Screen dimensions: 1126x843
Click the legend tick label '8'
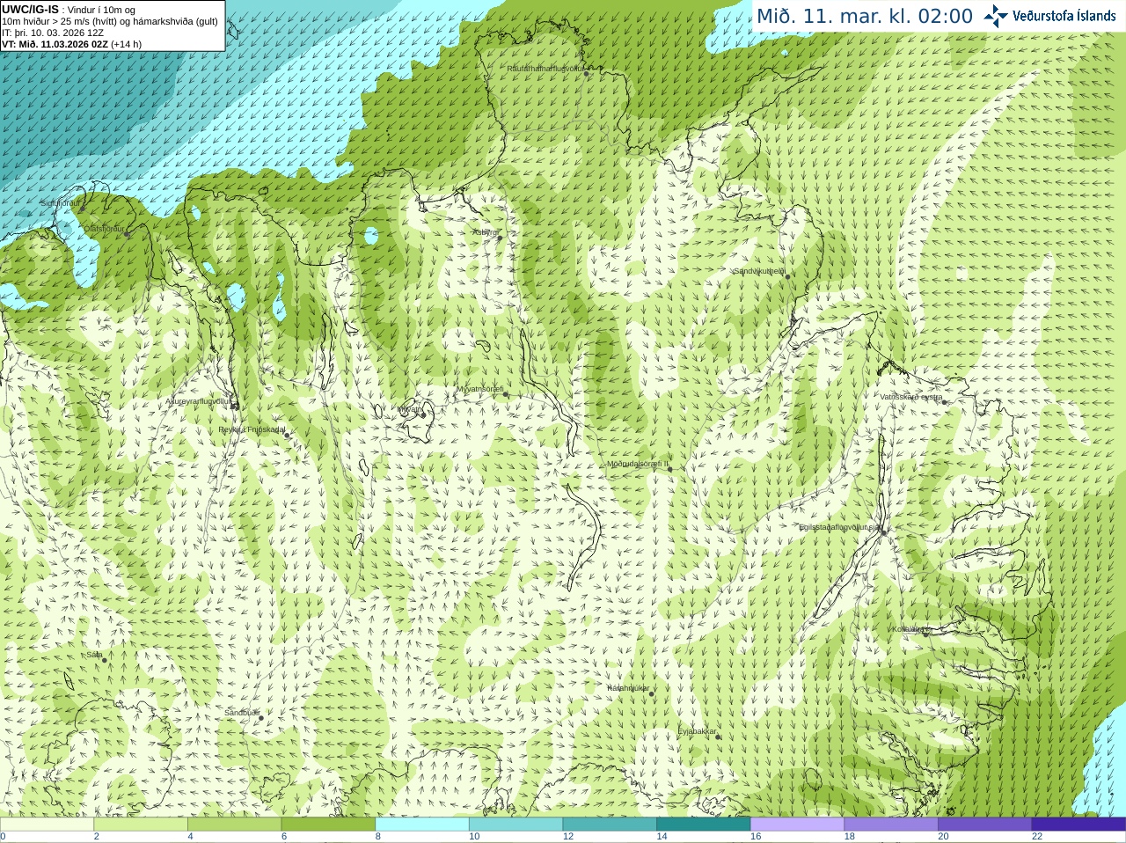point(378,836)
